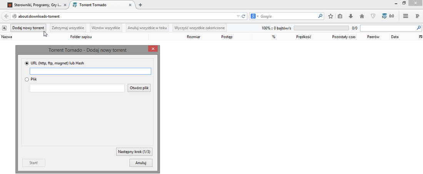The width and height of the screenshot is (423, 174).
Task: Click Wznów wszystkie button
Action: point(106,28)
